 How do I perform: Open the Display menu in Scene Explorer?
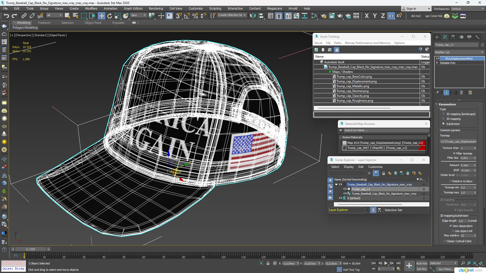pyautogui.click(x=349, y=167)
